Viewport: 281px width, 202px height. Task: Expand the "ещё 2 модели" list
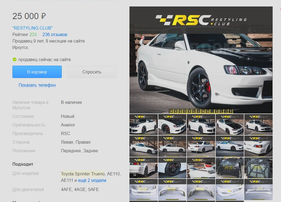(92, 180)
